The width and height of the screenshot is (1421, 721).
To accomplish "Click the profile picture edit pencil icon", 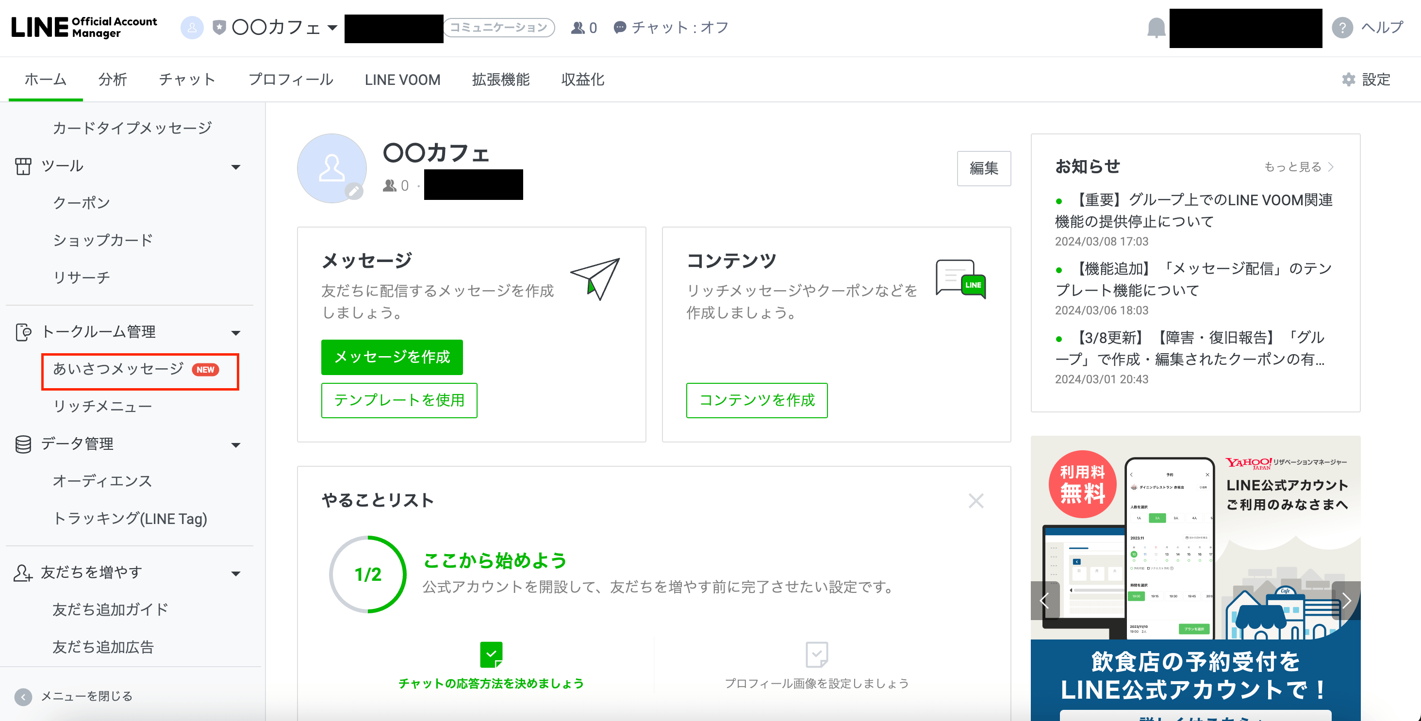I will click(354, 191).
